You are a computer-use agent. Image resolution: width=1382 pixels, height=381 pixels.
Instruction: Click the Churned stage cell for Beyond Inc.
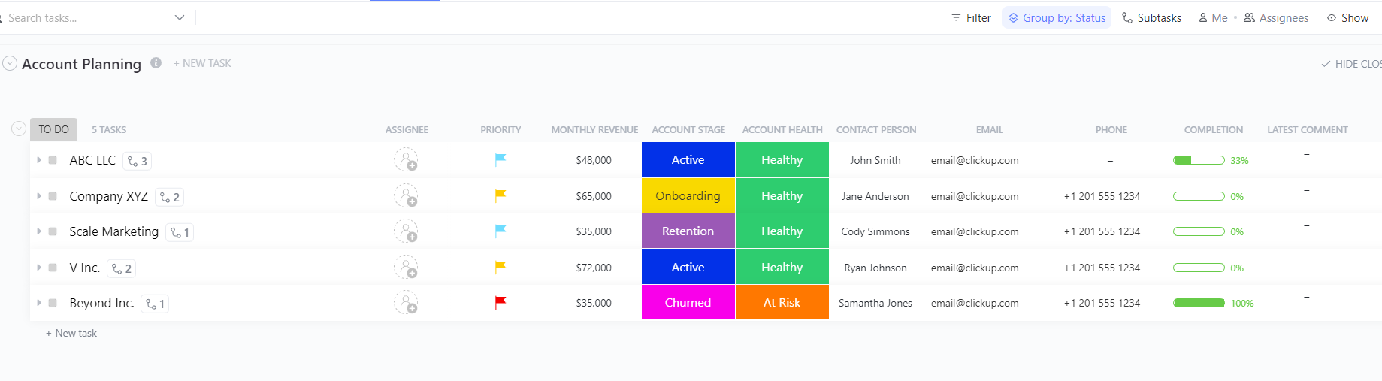688,302
